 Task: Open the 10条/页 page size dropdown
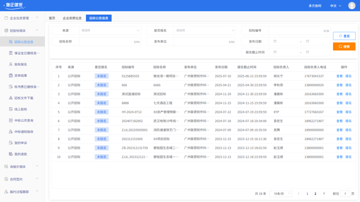[281, 194]
